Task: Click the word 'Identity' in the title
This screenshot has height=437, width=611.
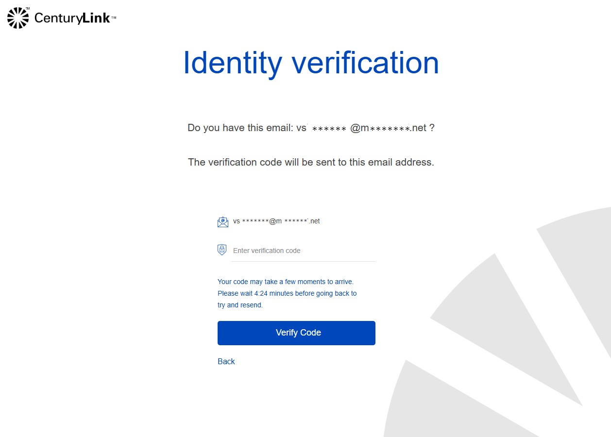Action: [233, 63]
